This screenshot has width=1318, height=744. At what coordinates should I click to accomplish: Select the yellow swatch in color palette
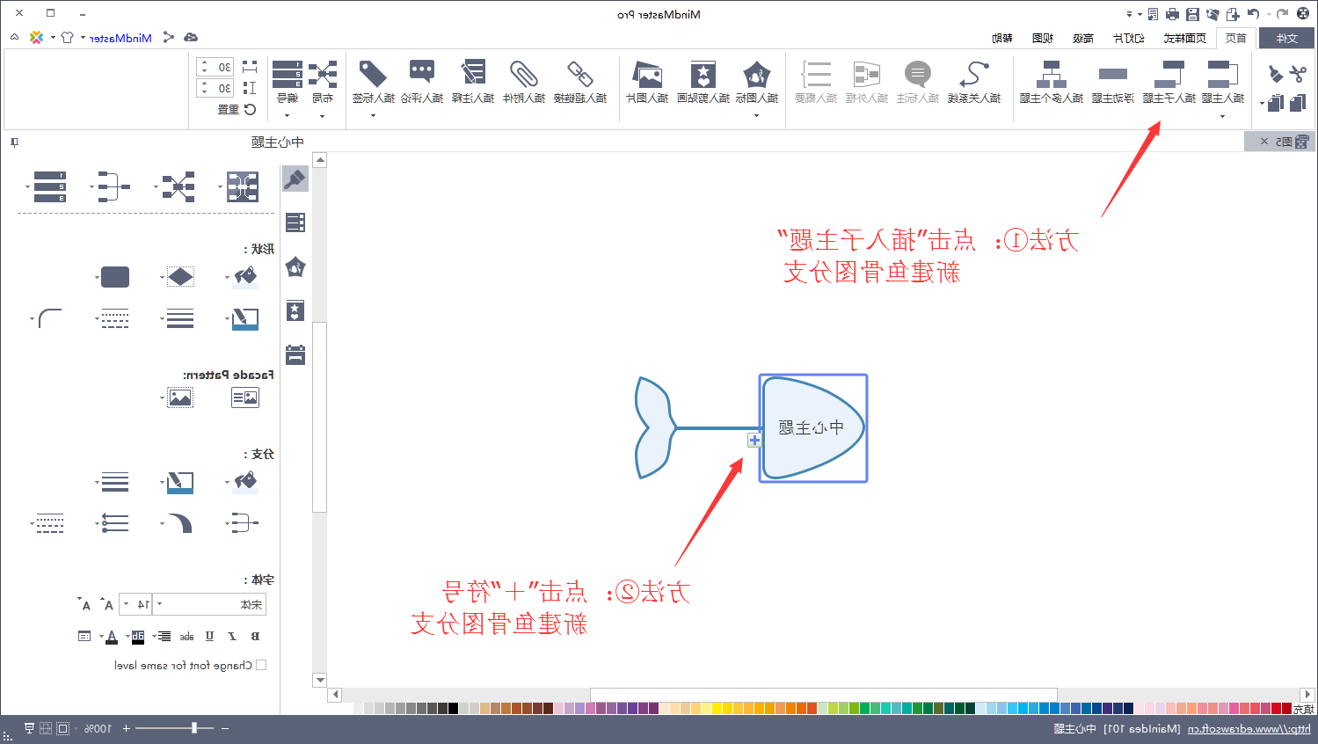pos(717,708)
